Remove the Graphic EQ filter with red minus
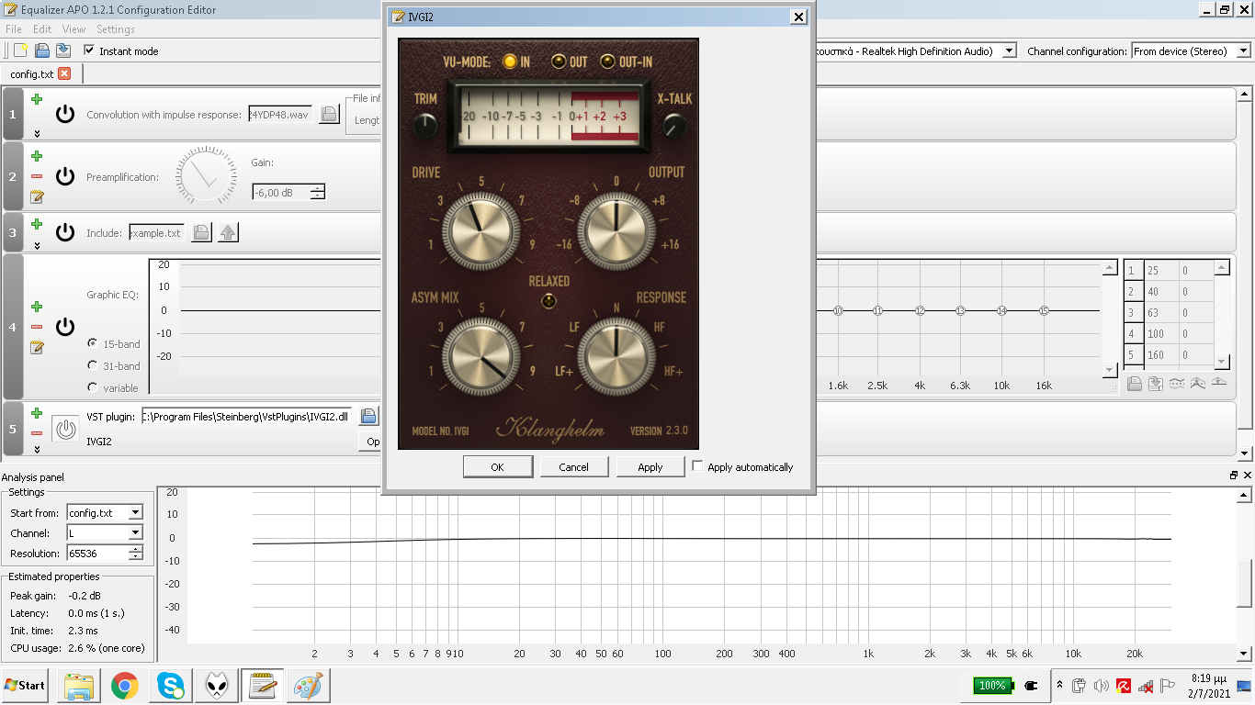 pyautogui.click(x=37, y=327)
